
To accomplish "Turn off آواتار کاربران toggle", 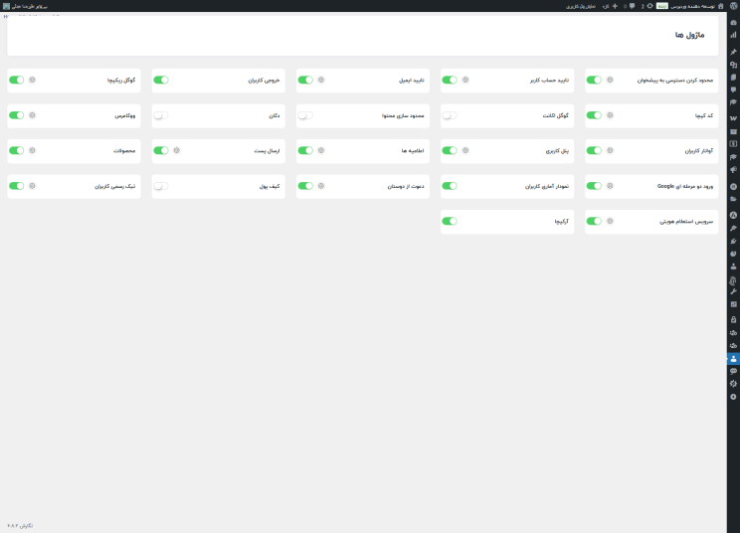I will 594,150.
